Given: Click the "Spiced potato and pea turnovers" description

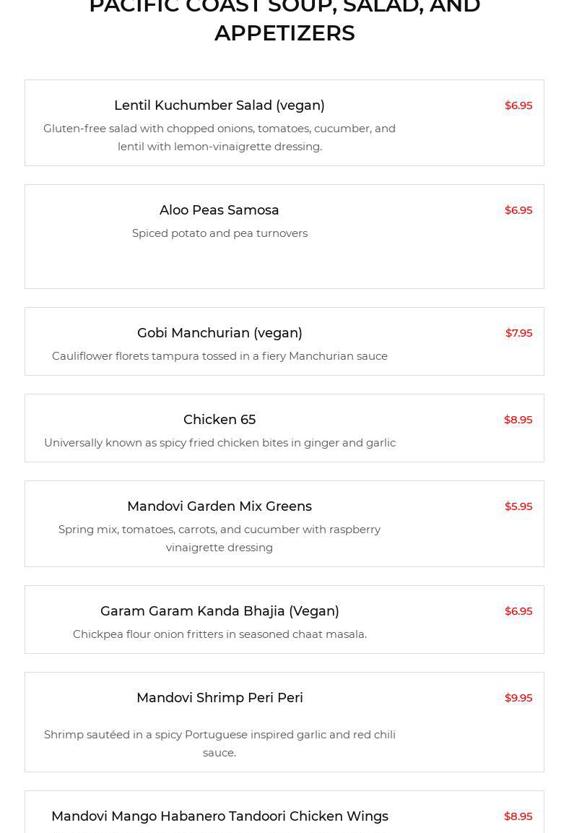Looking at the screenshot, I should [220, 233].
